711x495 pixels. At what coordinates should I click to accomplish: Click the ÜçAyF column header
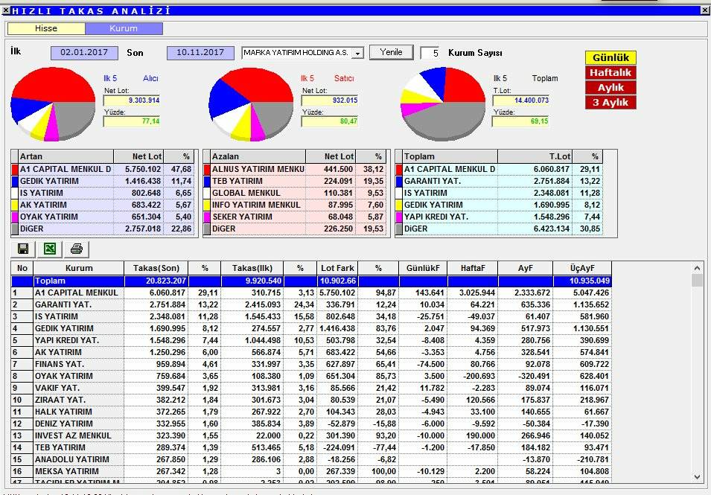[x=582, y=269]
